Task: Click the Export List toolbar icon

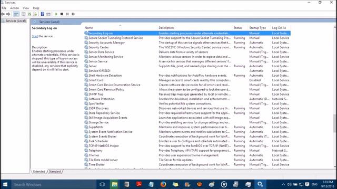Action: pos(35,14)
